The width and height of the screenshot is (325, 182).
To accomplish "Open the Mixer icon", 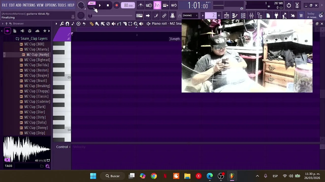I will coord(251,16).
